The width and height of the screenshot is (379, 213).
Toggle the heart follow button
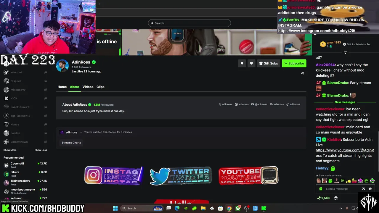(251, 63)
